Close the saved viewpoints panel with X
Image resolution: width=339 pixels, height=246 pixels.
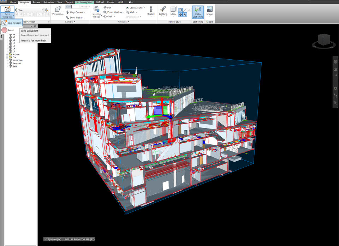pyautogui.click(x=35, y=26)
